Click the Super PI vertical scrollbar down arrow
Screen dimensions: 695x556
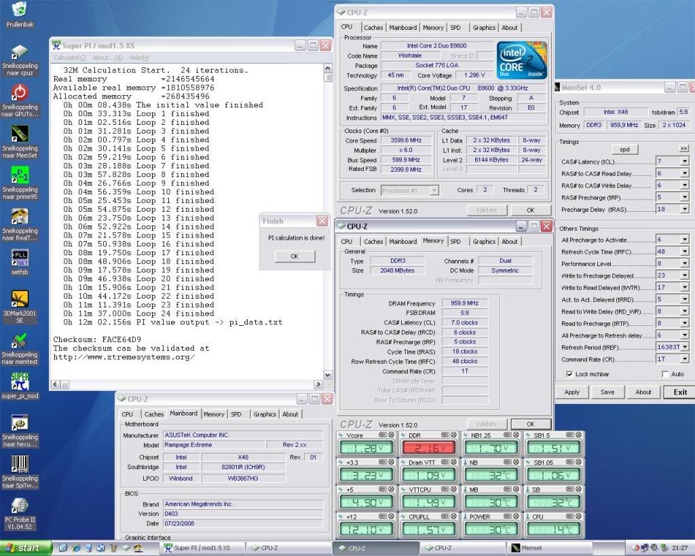click(x=328, y=375)
